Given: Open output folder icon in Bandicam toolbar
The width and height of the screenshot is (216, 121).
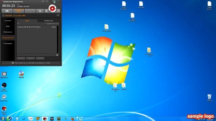Looking at the screenshot, I should pyautogui.click(x=40, y=11).
